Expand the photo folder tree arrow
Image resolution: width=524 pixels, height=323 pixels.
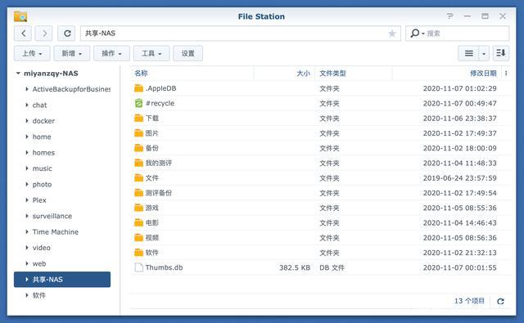coord(27,184)
